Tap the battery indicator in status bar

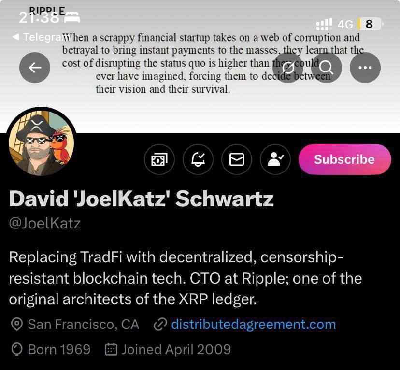(x=370, y=24)
